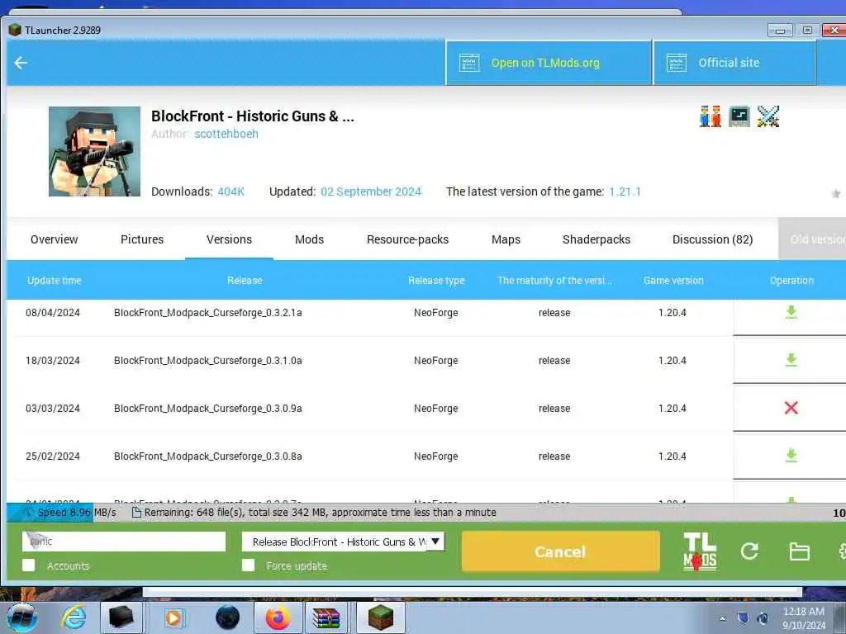Click the black cube taskbar icon
The image size is (846, 634).
click(x=121, y=617)
